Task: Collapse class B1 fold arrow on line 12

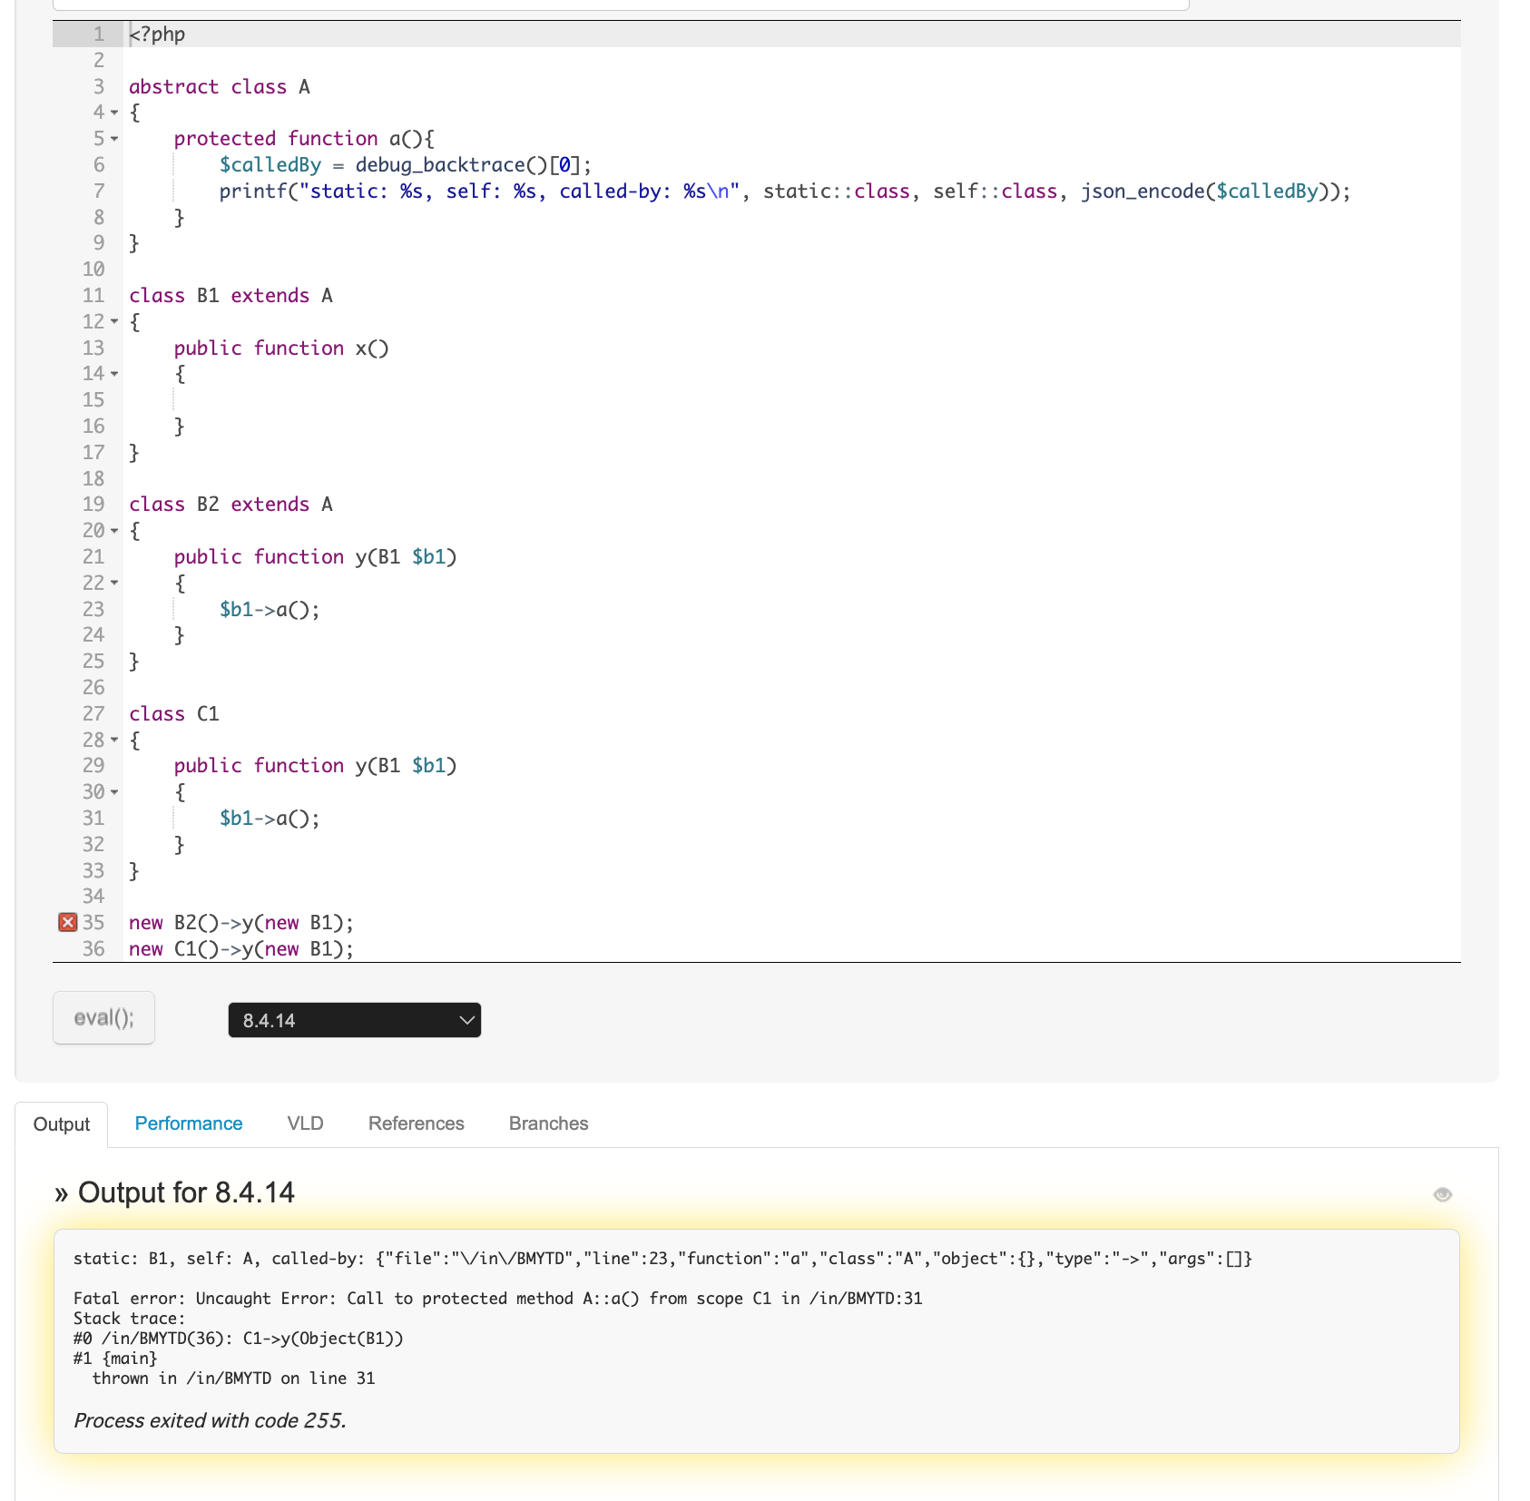Action: [114, 321]
